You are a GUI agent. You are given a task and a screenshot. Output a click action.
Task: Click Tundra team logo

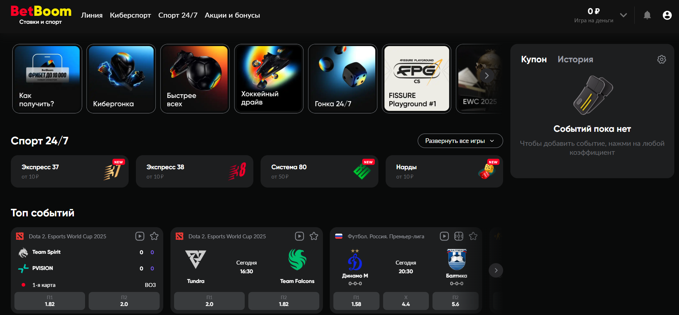[x=196, y=260]
